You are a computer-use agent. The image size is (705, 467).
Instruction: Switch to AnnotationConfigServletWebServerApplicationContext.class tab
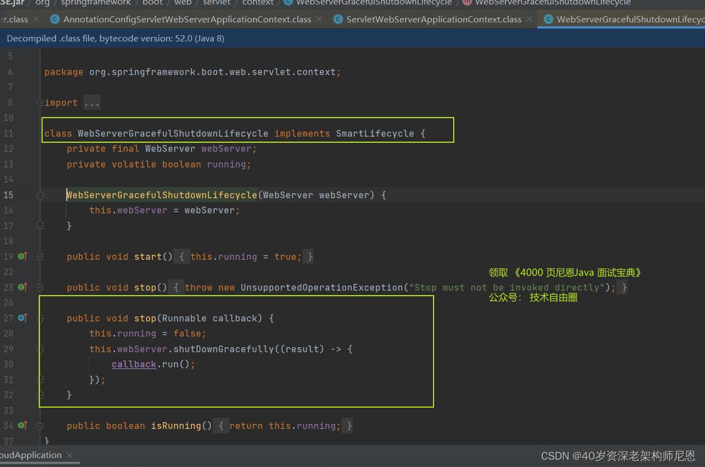187,19
